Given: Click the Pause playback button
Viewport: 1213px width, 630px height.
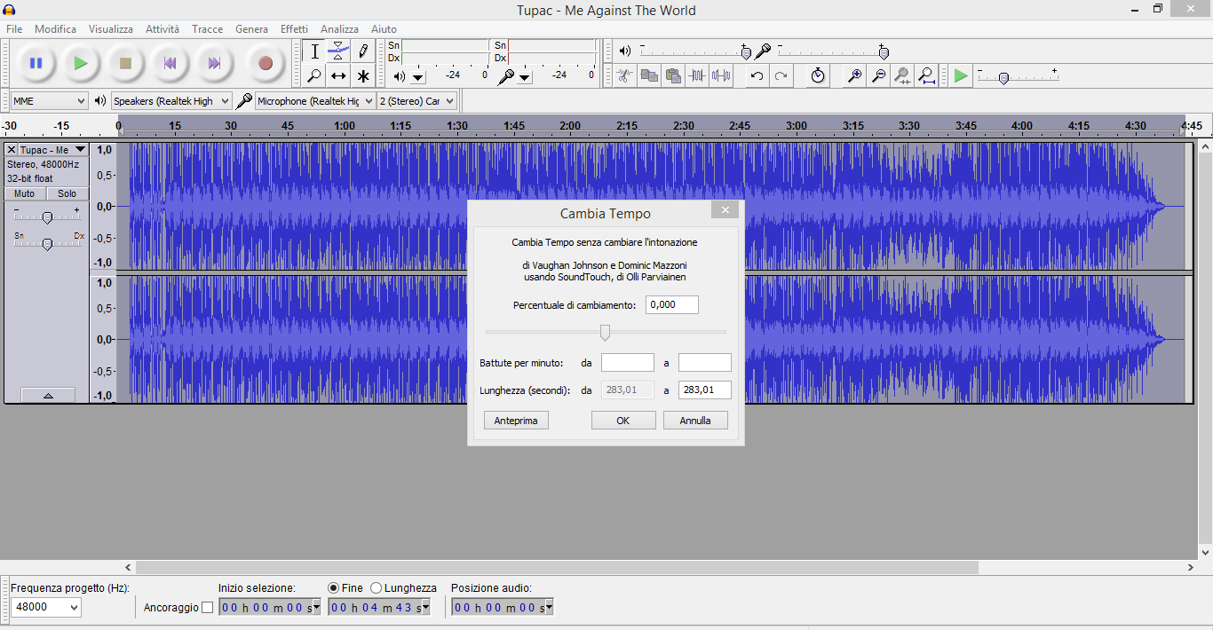Looking at the screenshot, I should pos(36,63).
